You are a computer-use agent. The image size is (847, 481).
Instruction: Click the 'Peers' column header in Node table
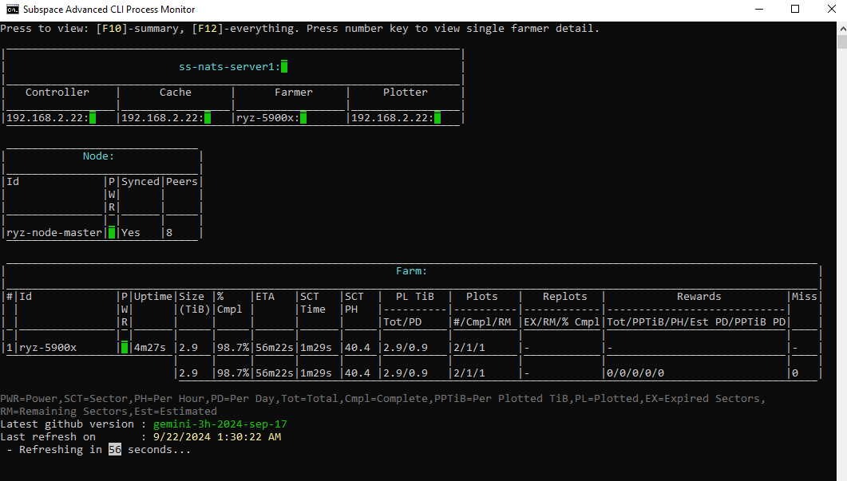coord(182,182)
